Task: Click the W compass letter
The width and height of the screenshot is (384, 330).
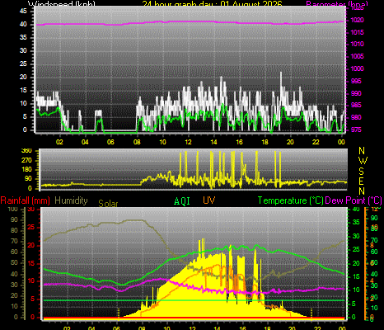Action: tap(363, 161)
